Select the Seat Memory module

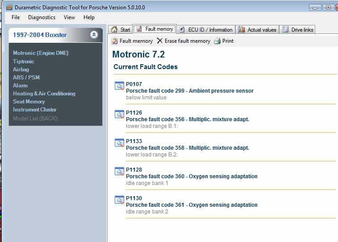(x=29, y=102)
